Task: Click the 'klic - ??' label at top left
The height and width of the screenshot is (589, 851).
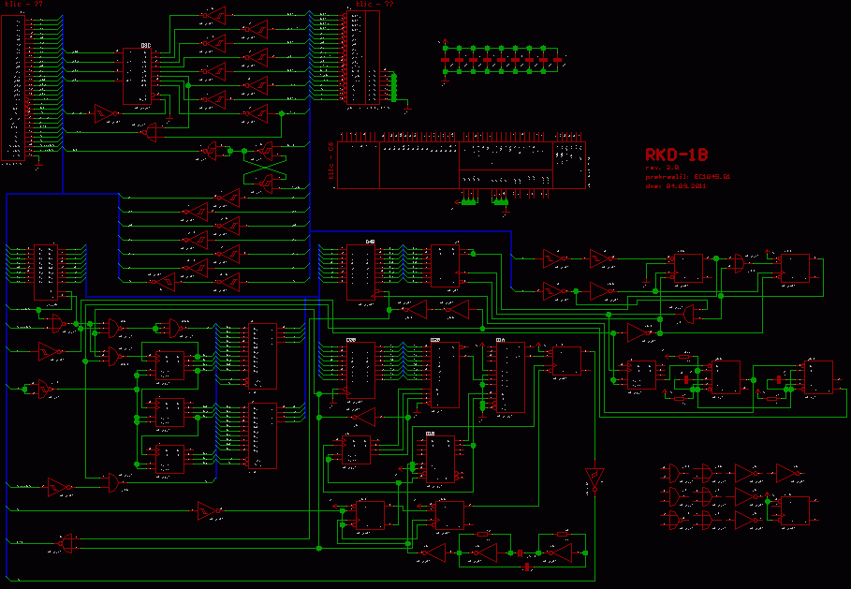Action: (x=24, y=5)
